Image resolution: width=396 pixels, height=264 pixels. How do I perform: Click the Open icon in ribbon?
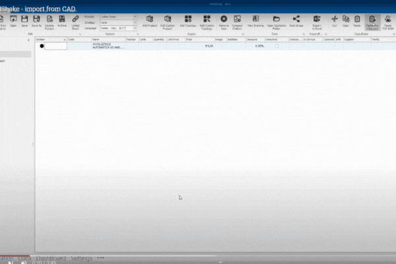[13, 19]
